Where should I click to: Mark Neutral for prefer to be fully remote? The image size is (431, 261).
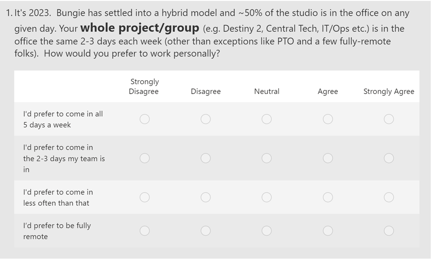point(267,231)
